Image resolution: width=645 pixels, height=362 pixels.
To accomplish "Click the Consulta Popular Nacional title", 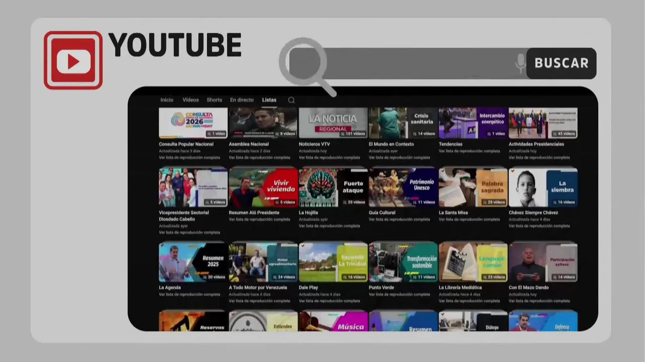I will click(186, 144).
